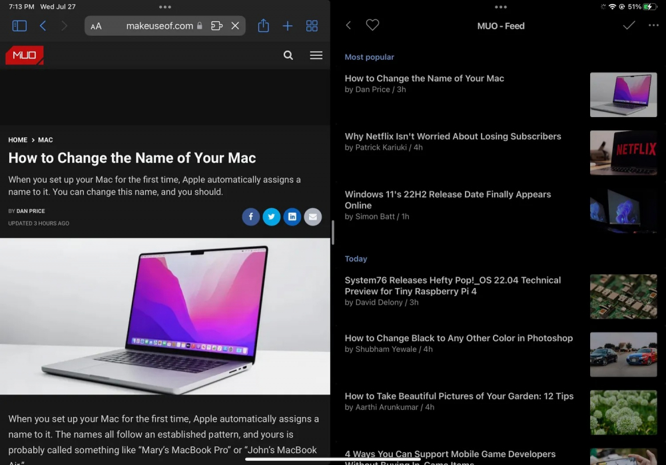Screen dimensions: 666x465
Task: Open the AA reader view options
Action: (x=97, y=27)
